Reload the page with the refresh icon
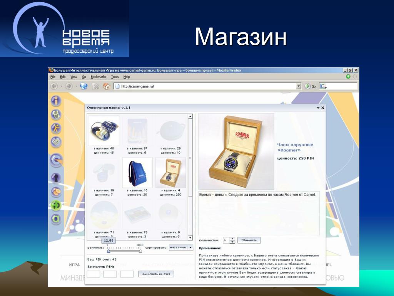The image size is (394, 296). click(83, 86)
